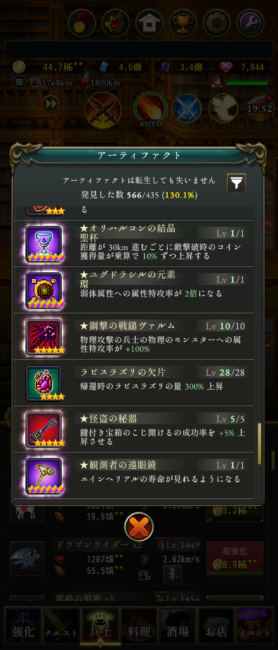
Task: Open the artifact filter funnel icon
Action: click(x=236, y=183)
